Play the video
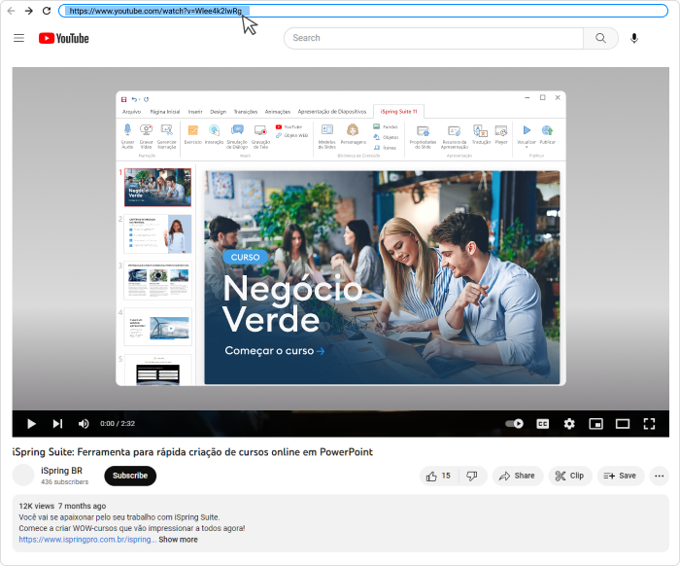The height and width of the screenshot is (566, 680). pyautogui.click(x=31, y=424)
